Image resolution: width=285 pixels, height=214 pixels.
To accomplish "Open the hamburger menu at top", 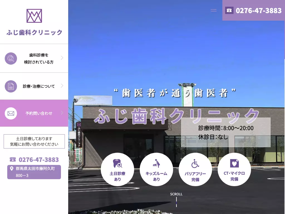I will click(x=213, y=10).
